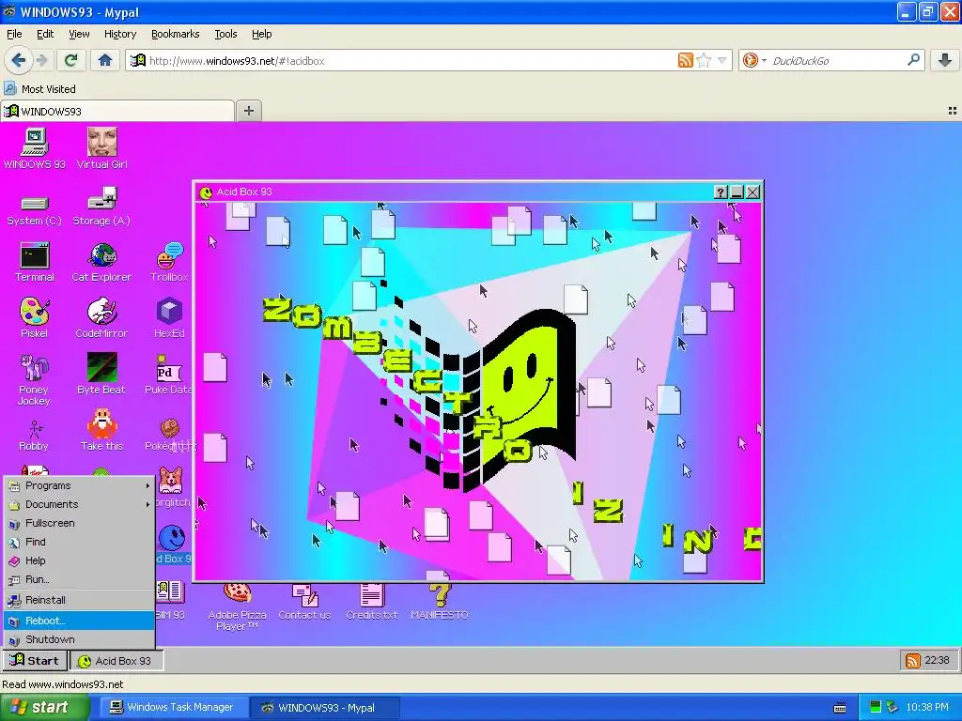Screen dimensions: 962x721
Task: Click the WINDOWS93 - Mypal taskbar button
Action: pos(325,708)
